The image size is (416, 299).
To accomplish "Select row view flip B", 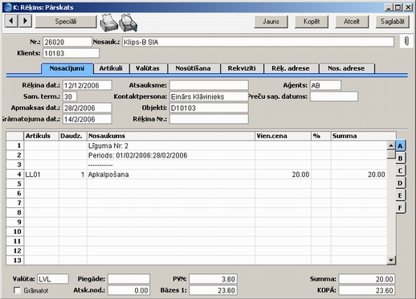I will tap(400, 158).
